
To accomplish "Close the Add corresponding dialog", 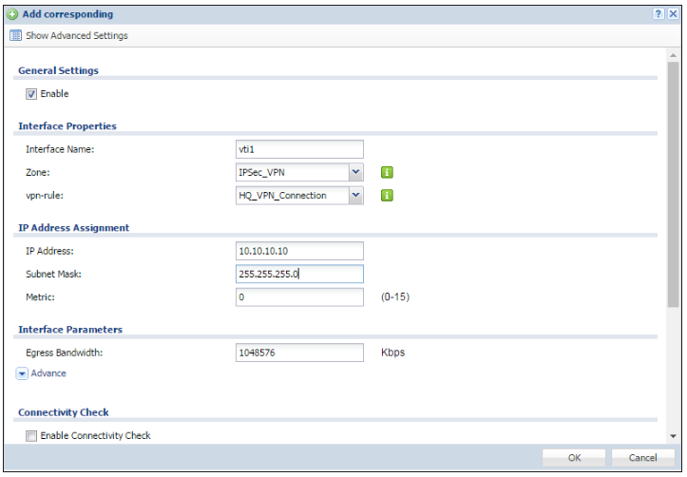I will (673, 14).
